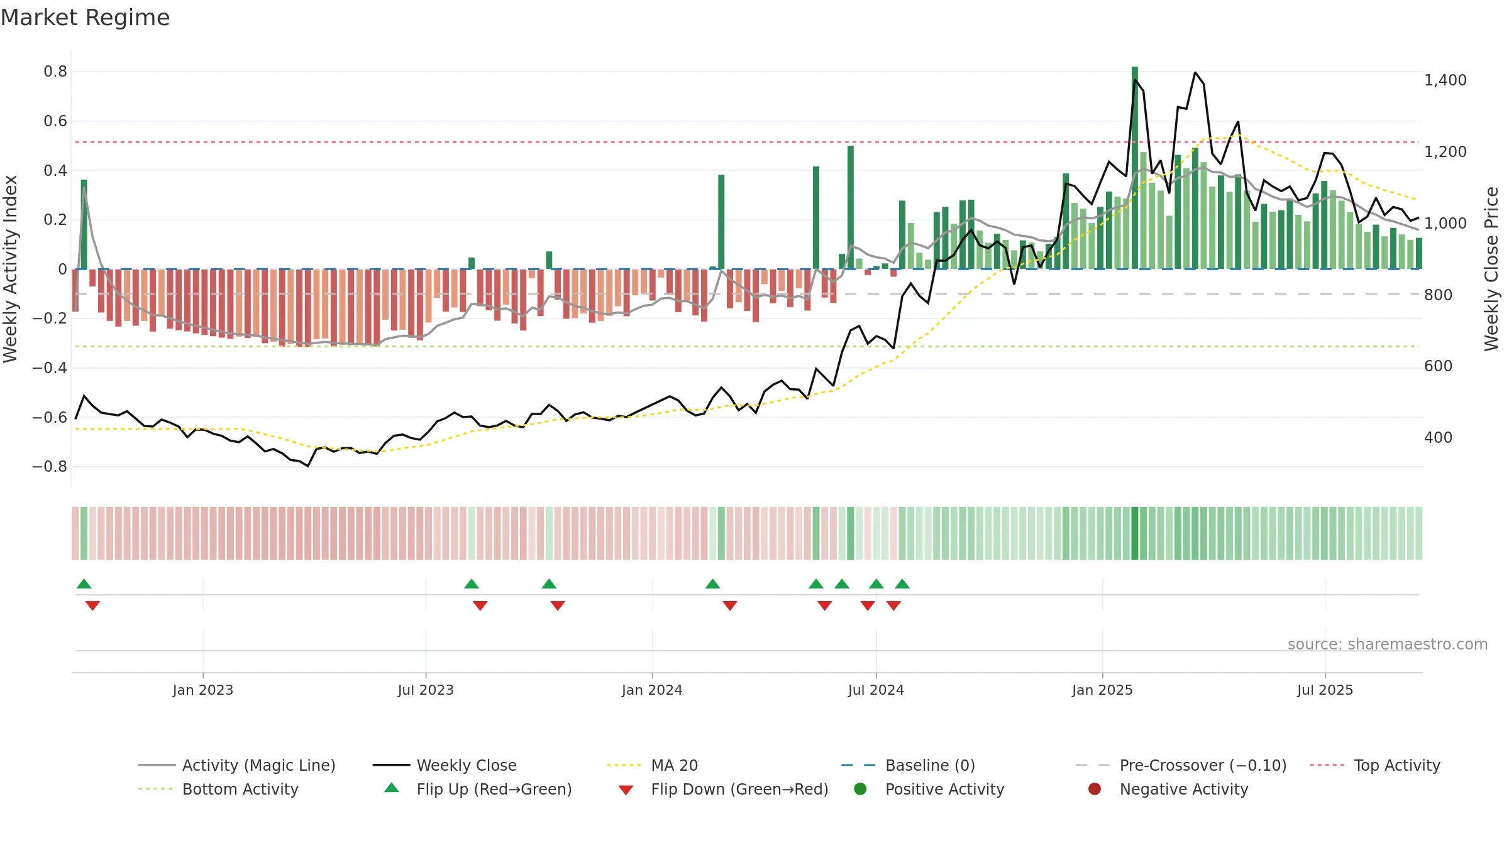Click the Jan 2024 x-axis label
This screenshot has height=848, width=1509.
(652, 690)
